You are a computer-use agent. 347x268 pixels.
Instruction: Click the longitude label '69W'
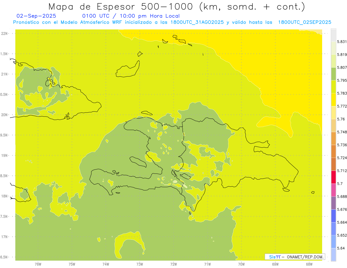pos(275,264)
